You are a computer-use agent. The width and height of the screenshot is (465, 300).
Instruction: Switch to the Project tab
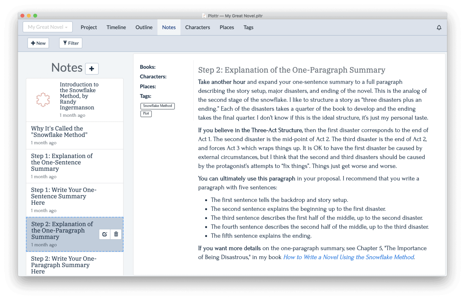click(x=89, y=27)
